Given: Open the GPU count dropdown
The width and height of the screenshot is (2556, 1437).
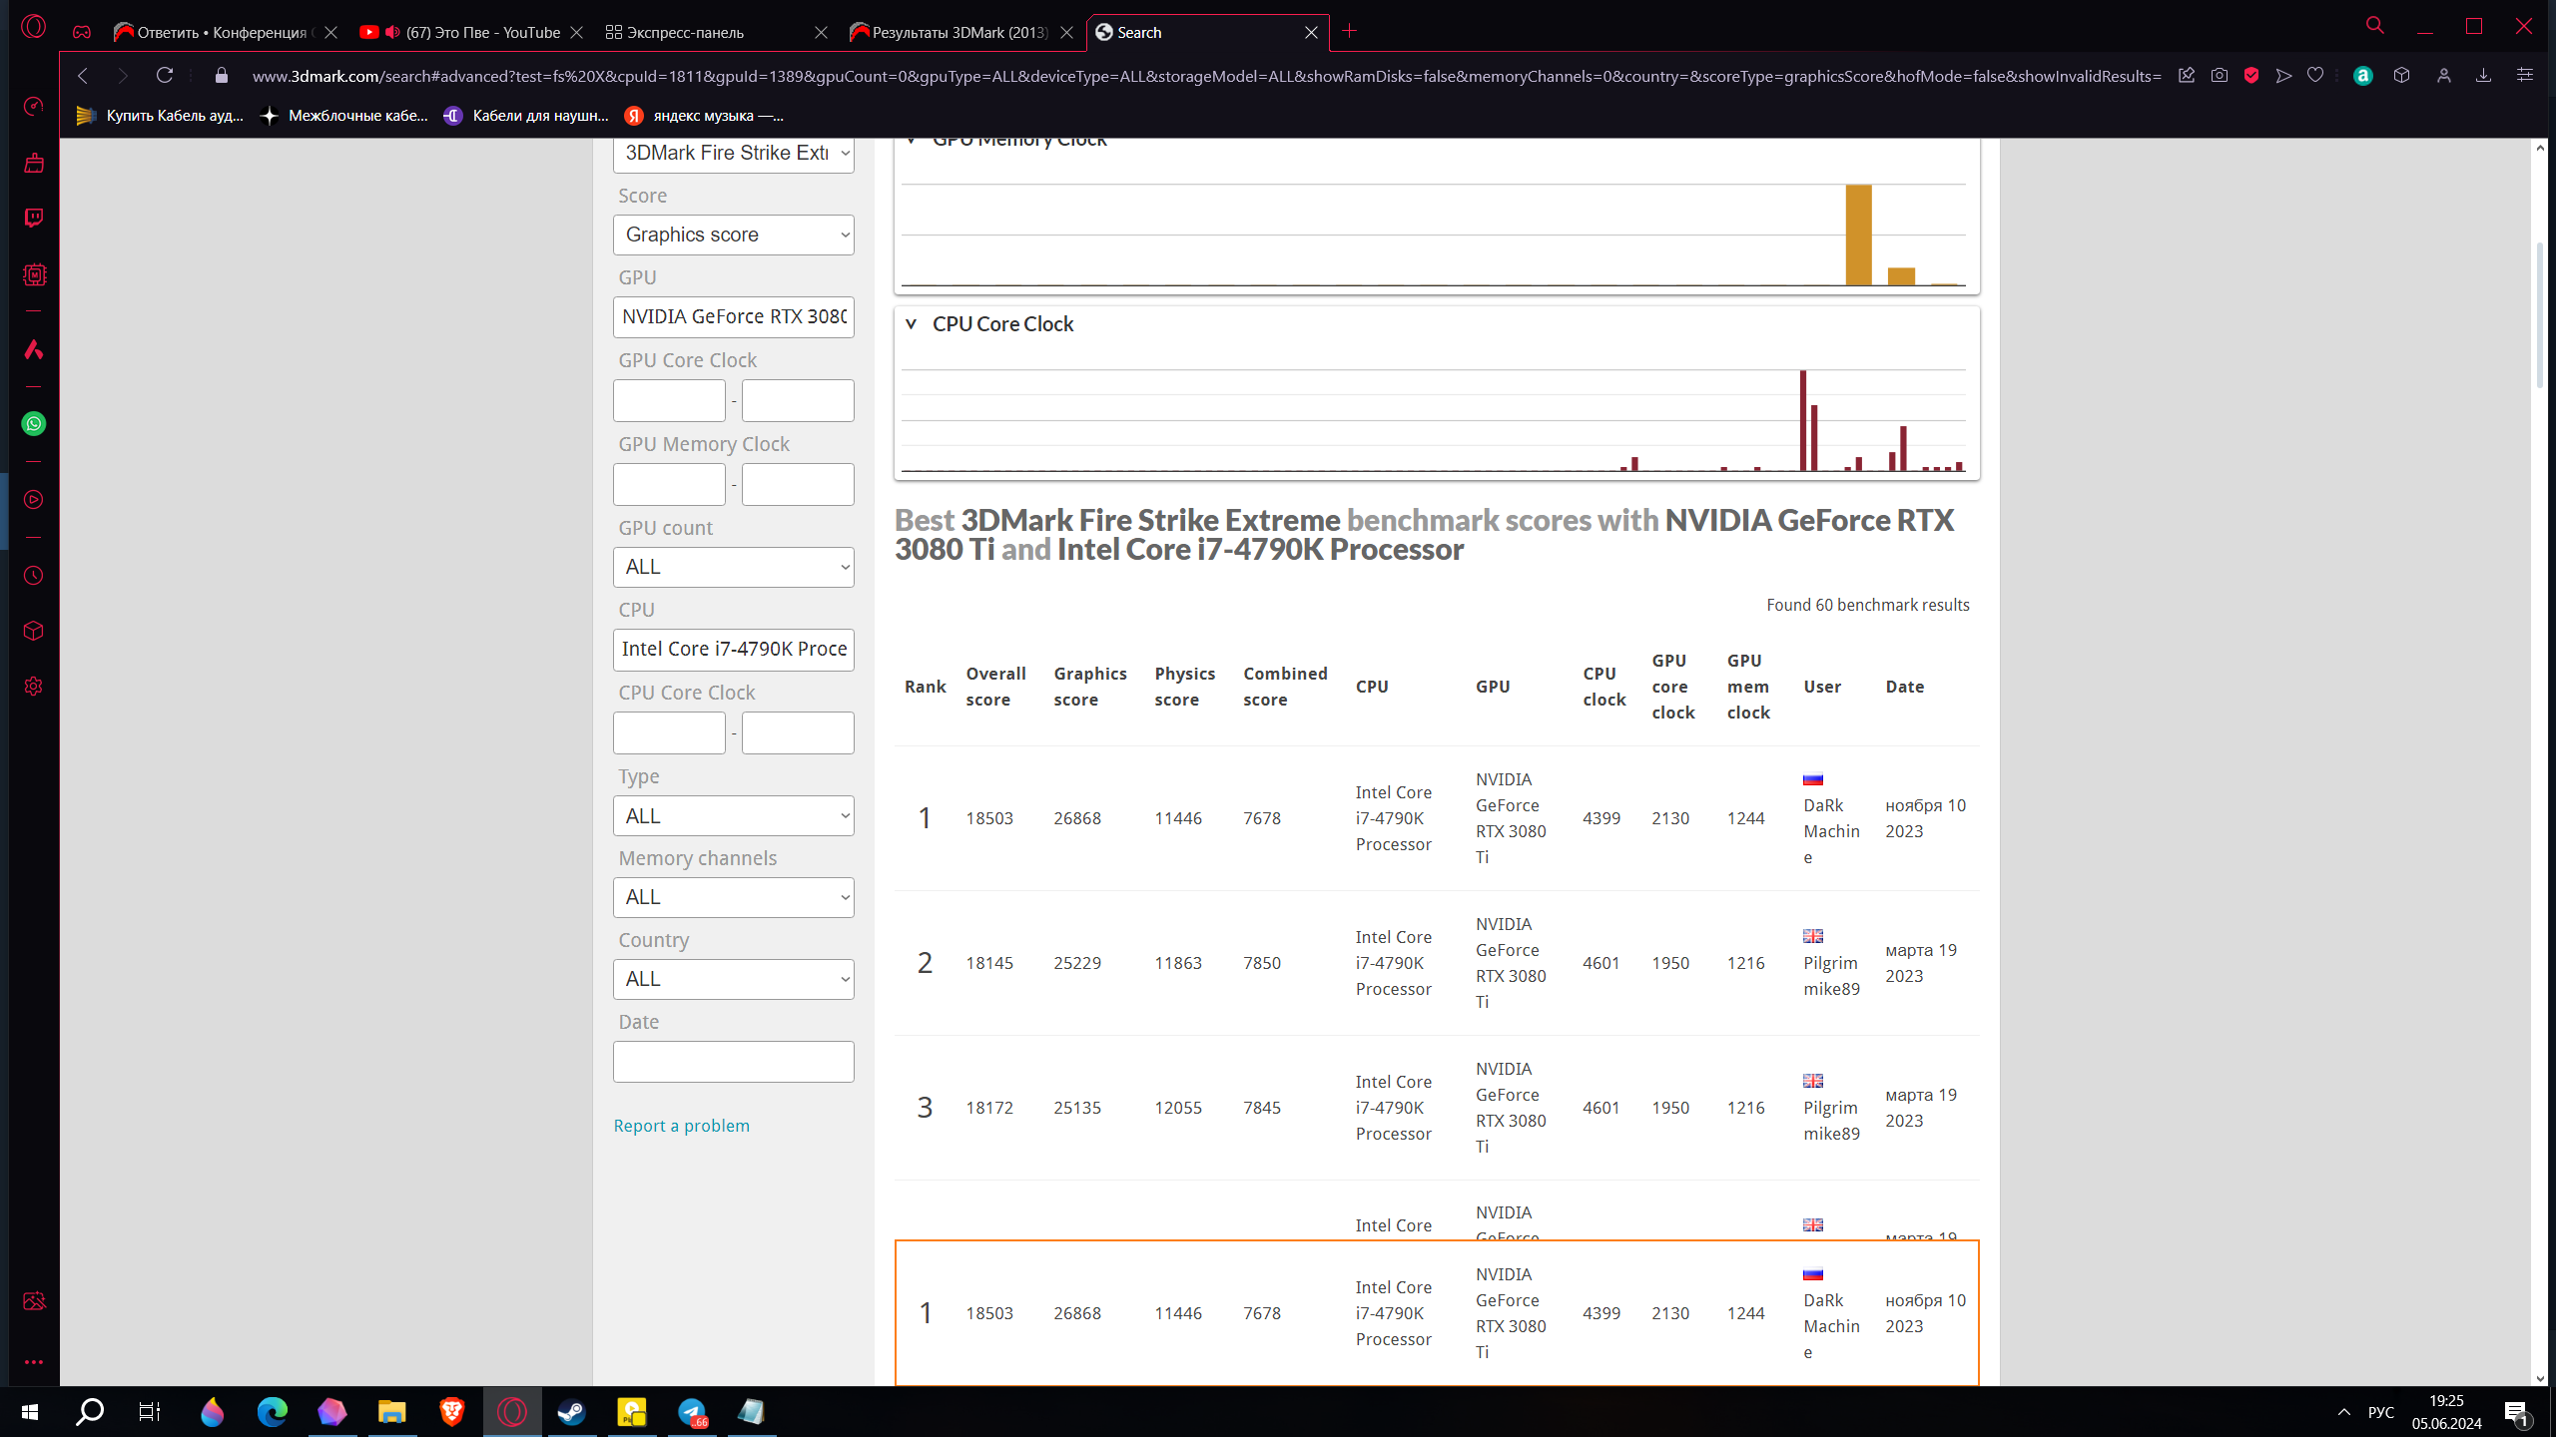Looking at the screenshot, I should pos(733,567).
